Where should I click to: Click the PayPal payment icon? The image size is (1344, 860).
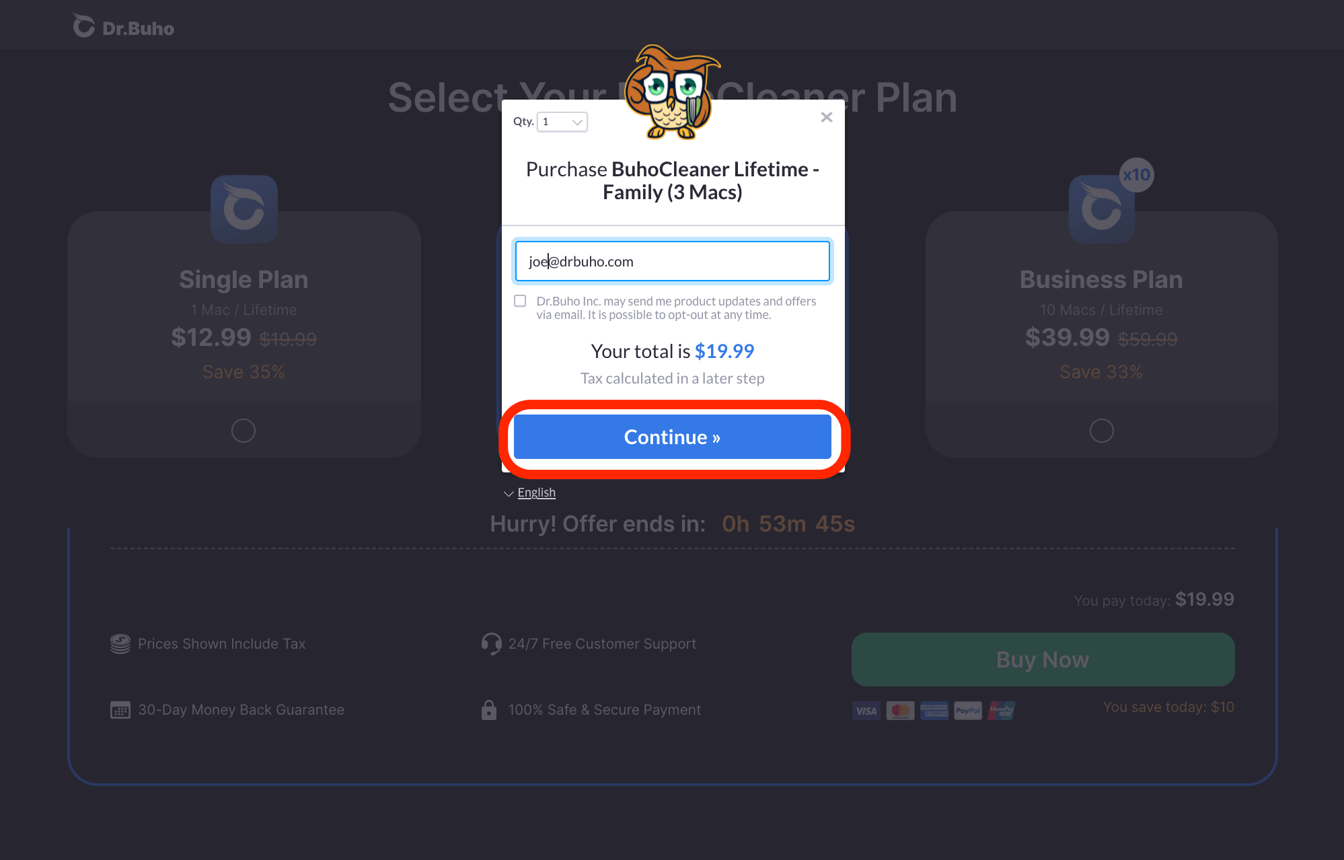pyautogui.click(x=968, y=711)
